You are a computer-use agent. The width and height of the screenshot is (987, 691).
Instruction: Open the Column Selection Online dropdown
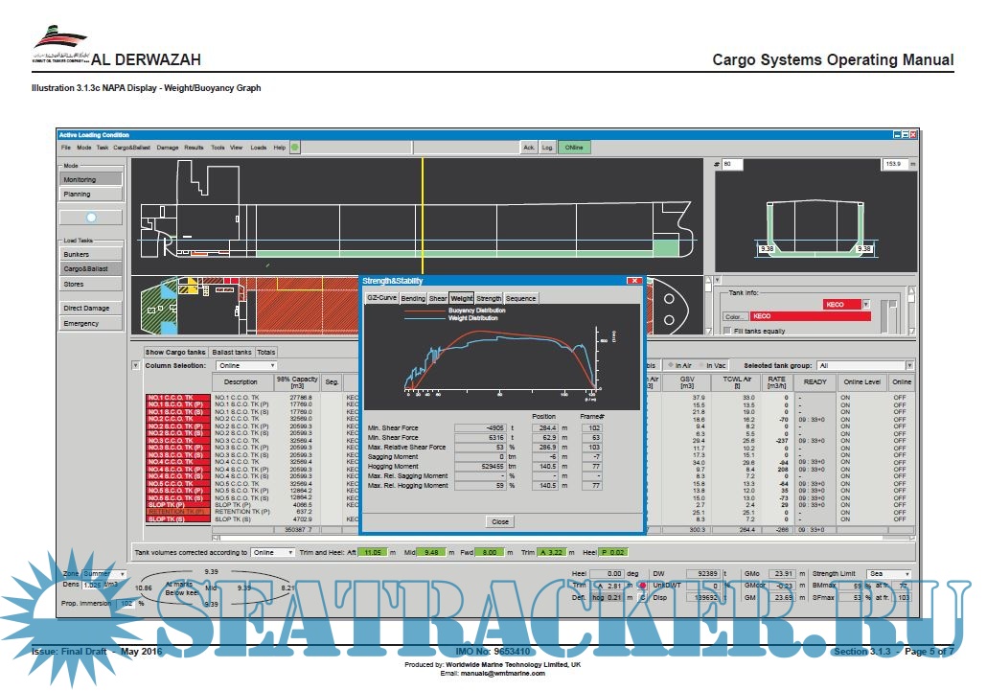click(x=245, y=365)
